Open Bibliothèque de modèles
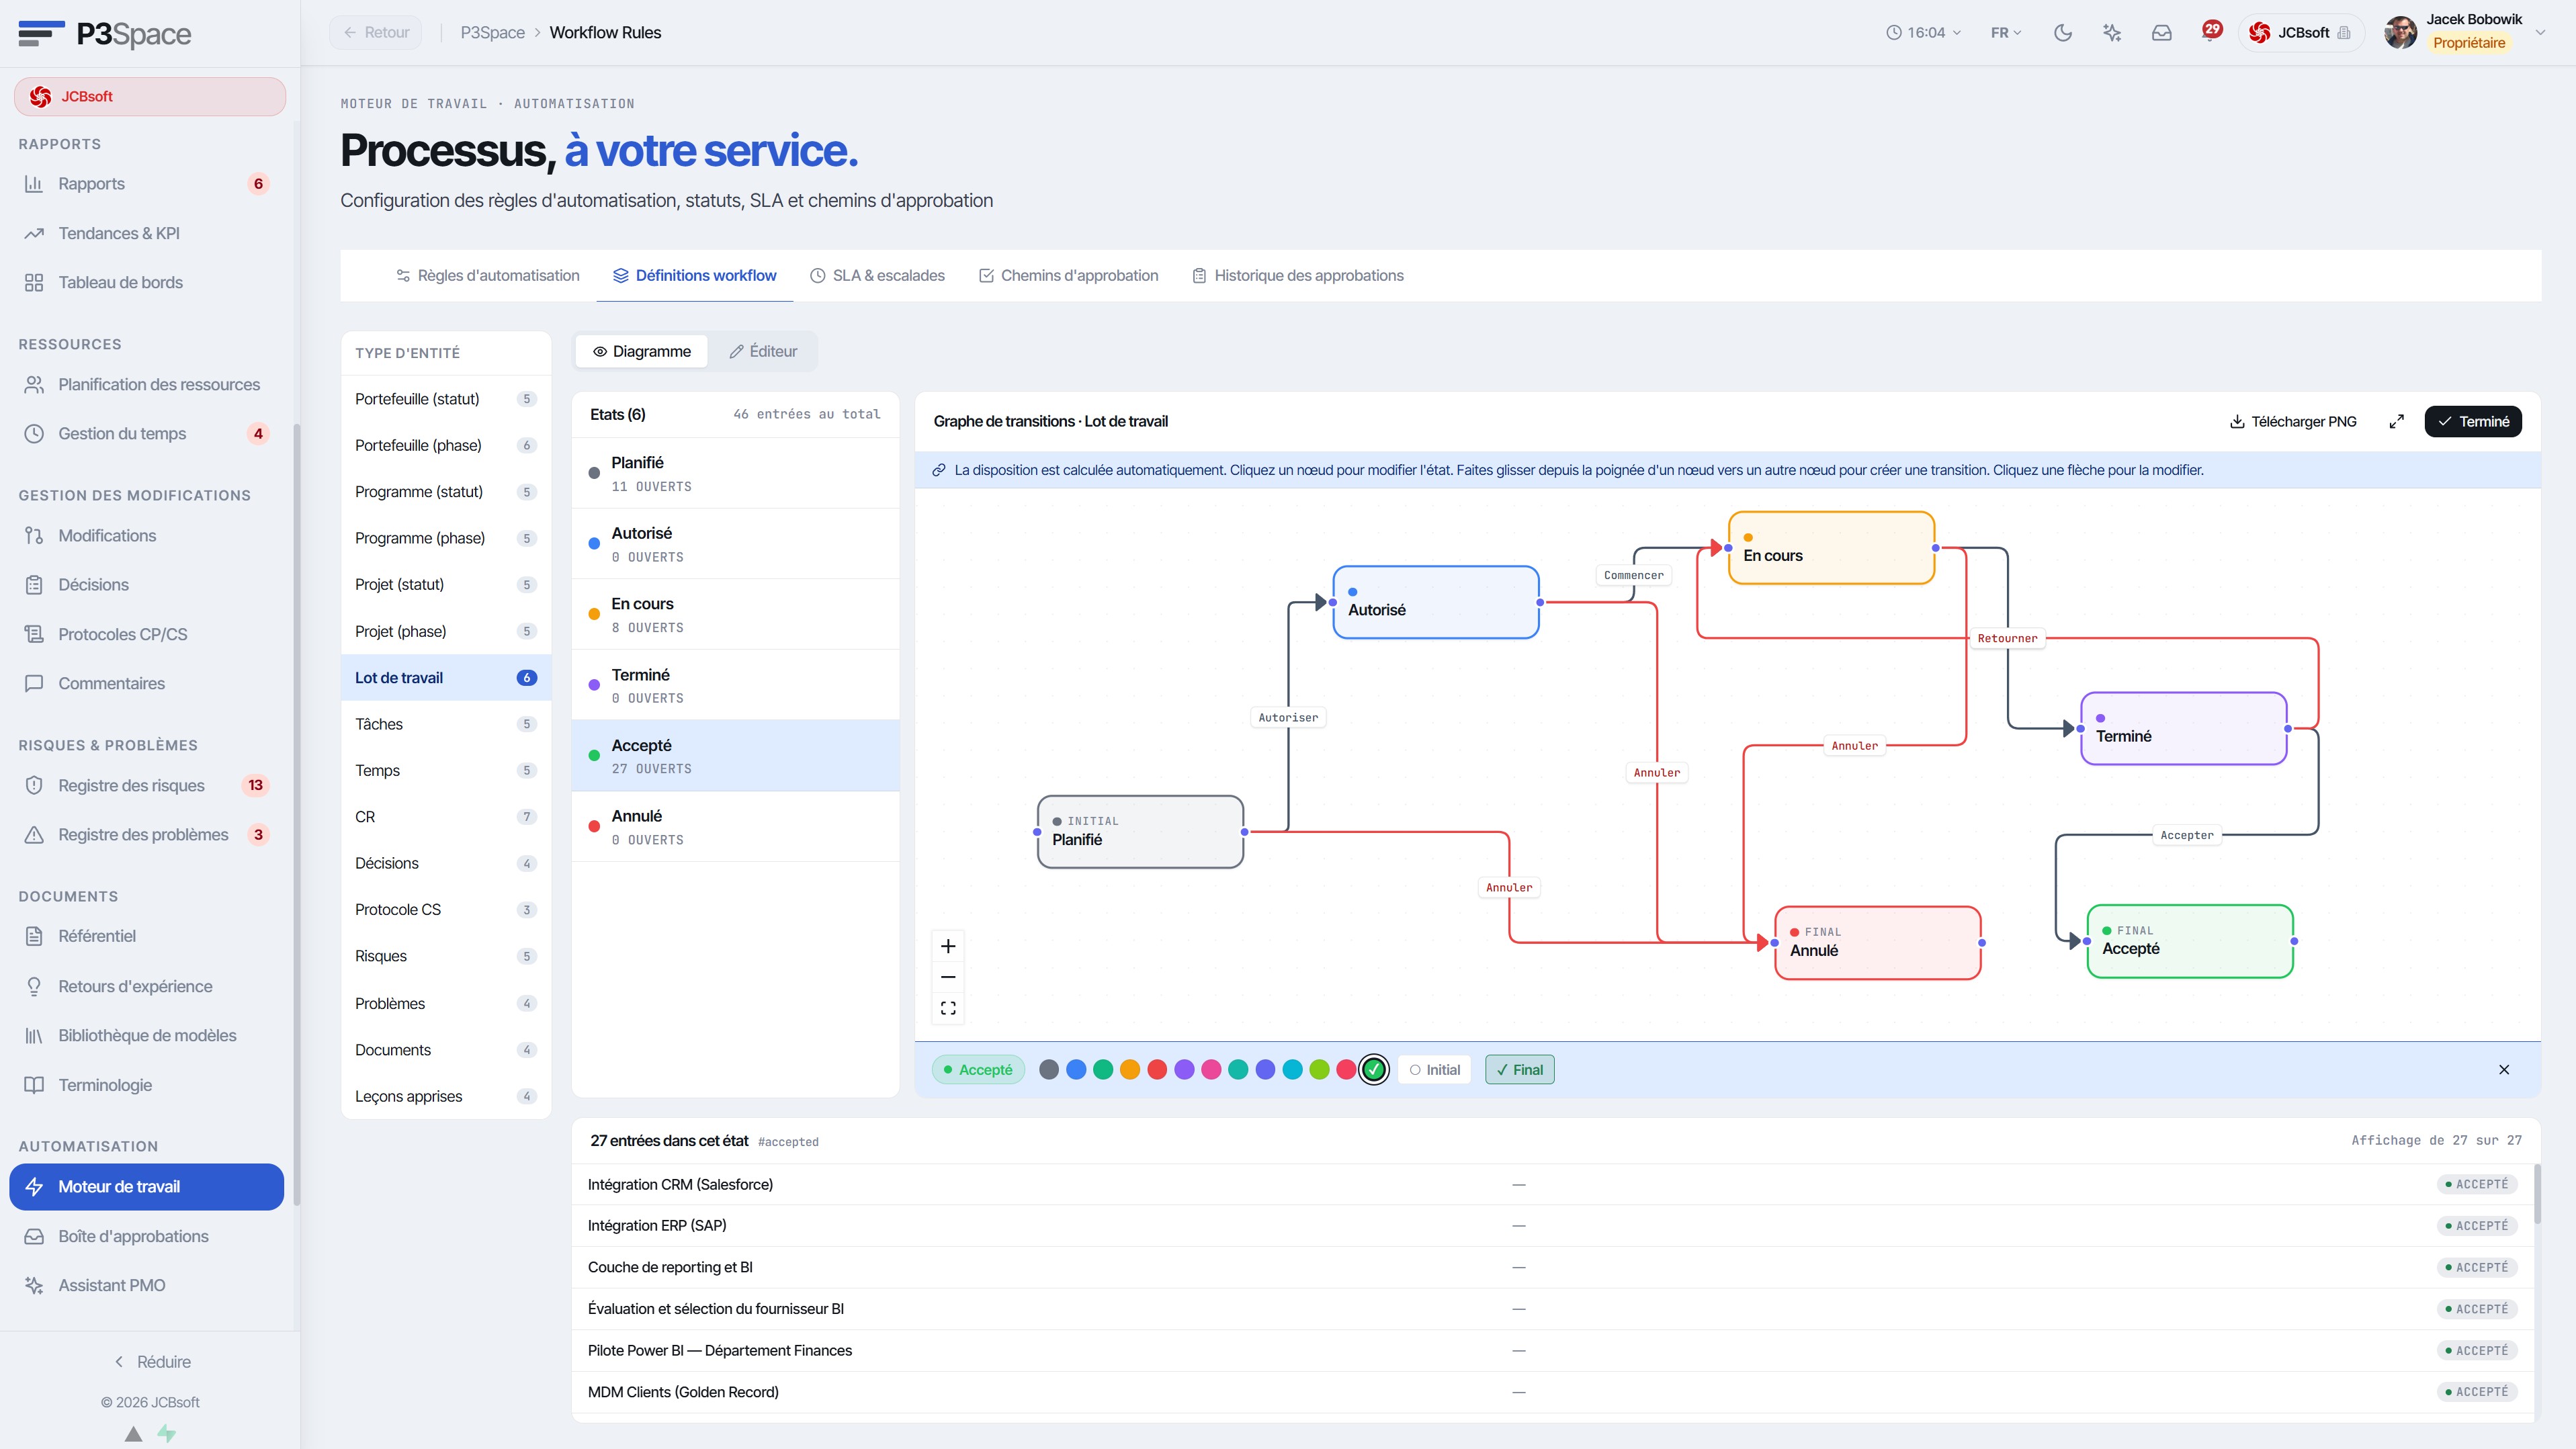Screen dimensions: 2576x1449 coord(148,1035)
